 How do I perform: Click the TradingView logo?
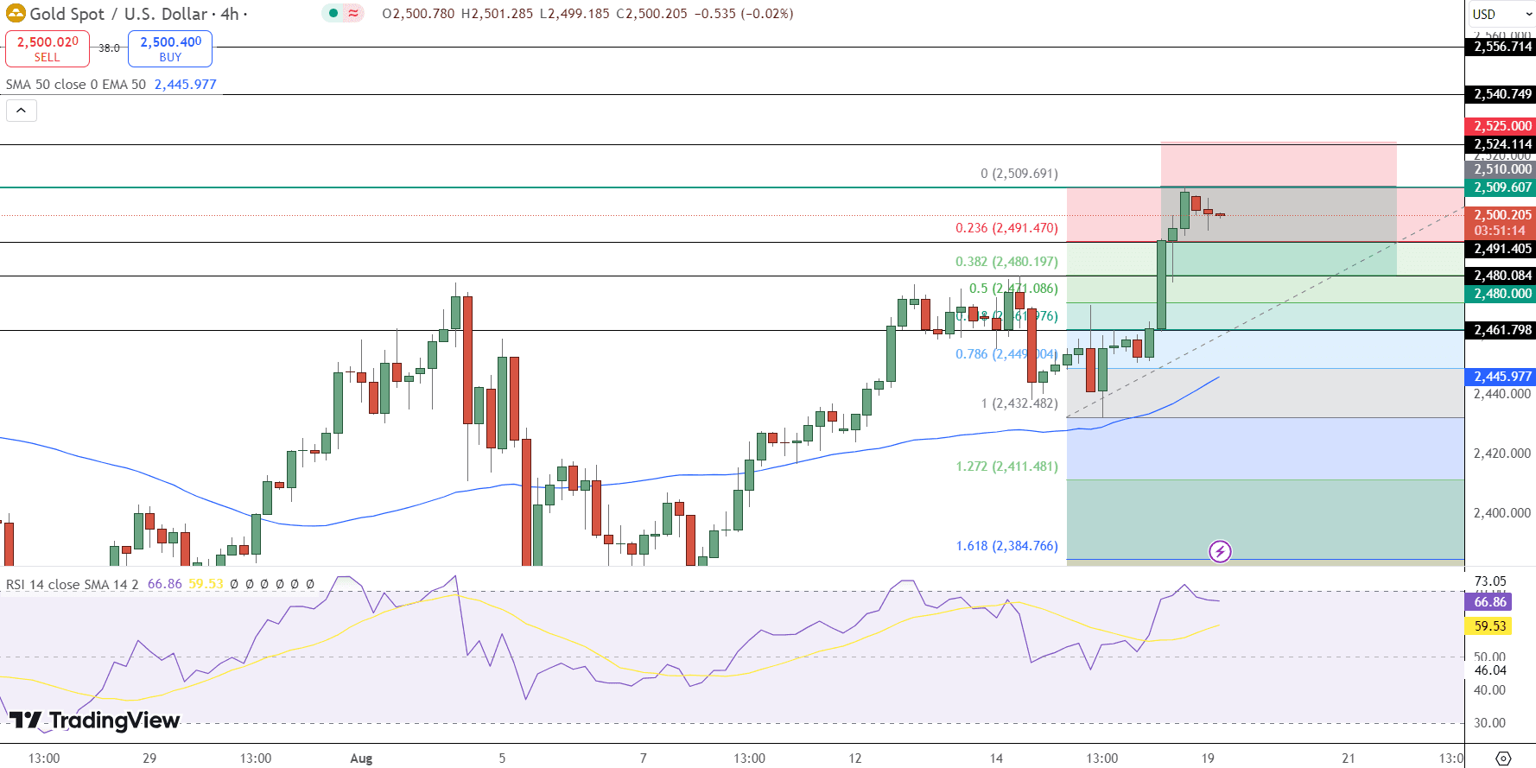95,720
